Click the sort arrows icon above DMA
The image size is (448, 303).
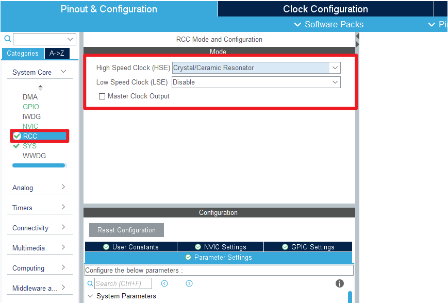click(x=40, y=88)
